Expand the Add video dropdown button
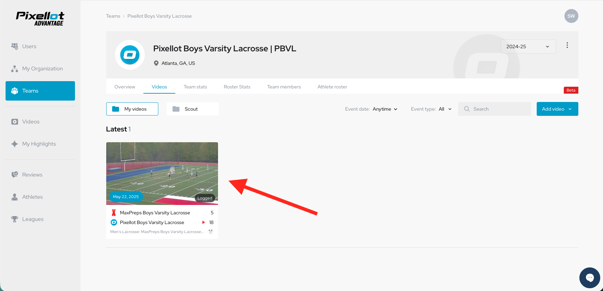Image resolution: width=603 pixels, height=291 pixels. 557,109
